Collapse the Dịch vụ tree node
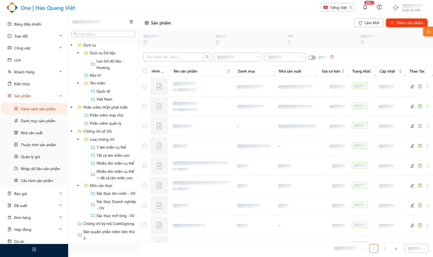 (71, 45)
